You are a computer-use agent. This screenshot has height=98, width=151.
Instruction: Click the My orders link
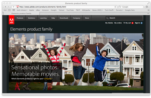click(x=118, y=23)
